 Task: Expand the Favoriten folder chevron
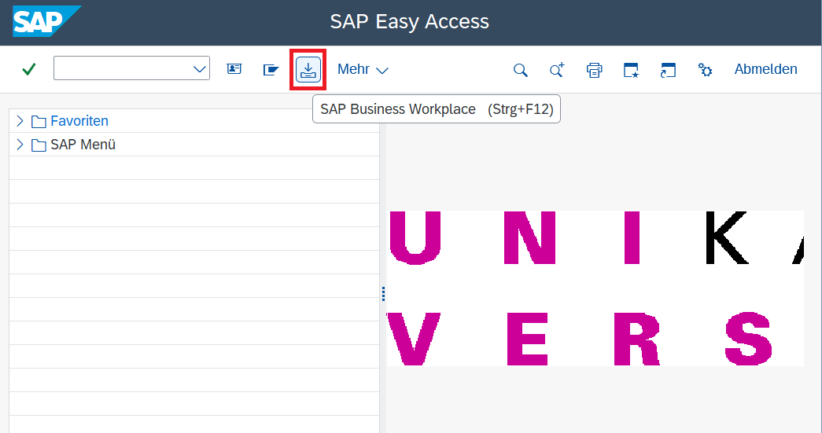pos(20,121)
